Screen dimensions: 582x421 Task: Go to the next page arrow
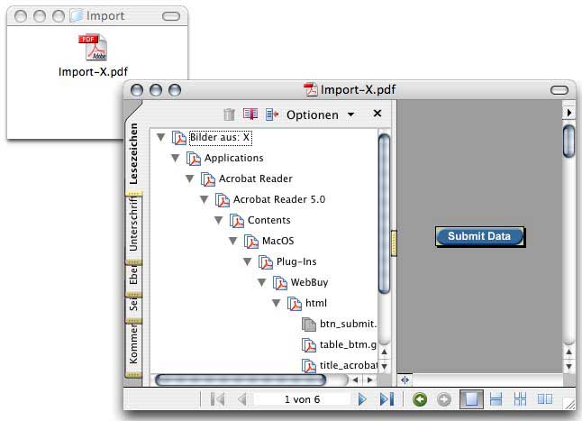(x=362, y=399)
